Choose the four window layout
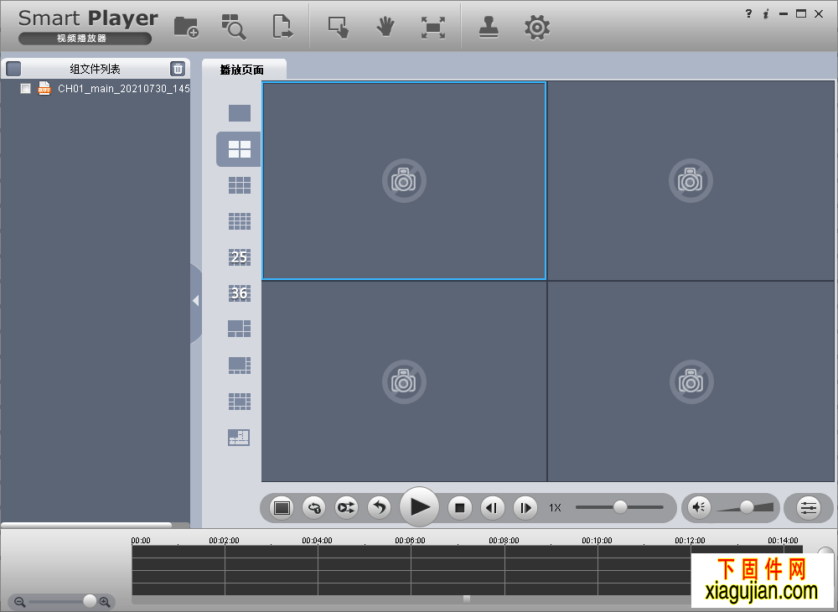Viewport: 838px width, 612px height. (240, 149)
